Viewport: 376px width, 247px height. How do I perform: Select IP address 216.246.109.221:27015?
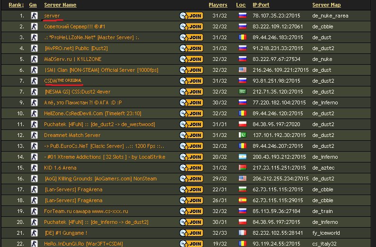[280, 70]
